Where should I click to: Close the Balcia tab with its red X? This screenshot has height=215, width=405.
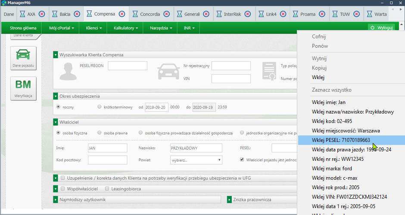pos(77,14)
